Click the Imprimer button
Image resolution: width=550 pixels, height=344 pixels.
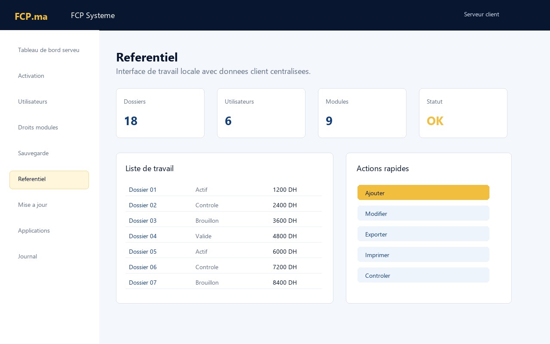point(423,255)
